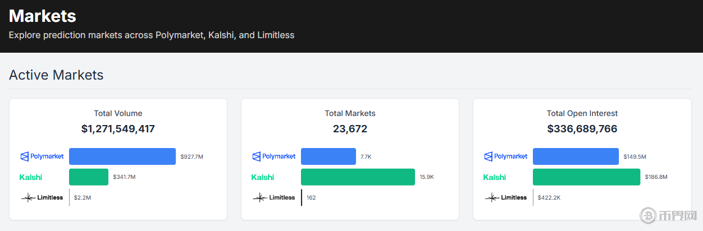Click green Kalshi volume bar
Screen dimensions: 703x231
click(89, 177)
